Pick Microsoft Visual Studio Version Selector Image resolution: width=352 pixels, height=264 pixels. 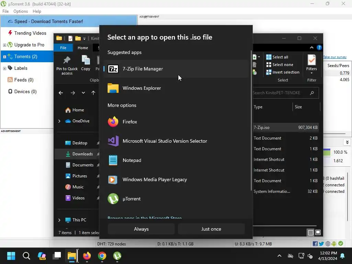pyautogui.click(x=176, y=141)
